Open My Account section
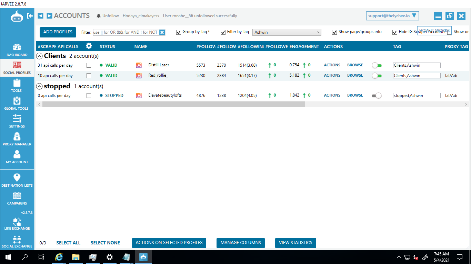This screenshot has height=264, width=471. click(x=17, y=157)
